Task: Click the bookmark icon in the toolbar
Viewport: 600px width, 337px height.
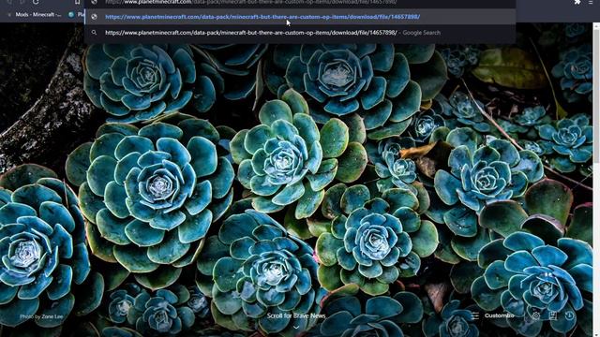Action: (77, 2)
